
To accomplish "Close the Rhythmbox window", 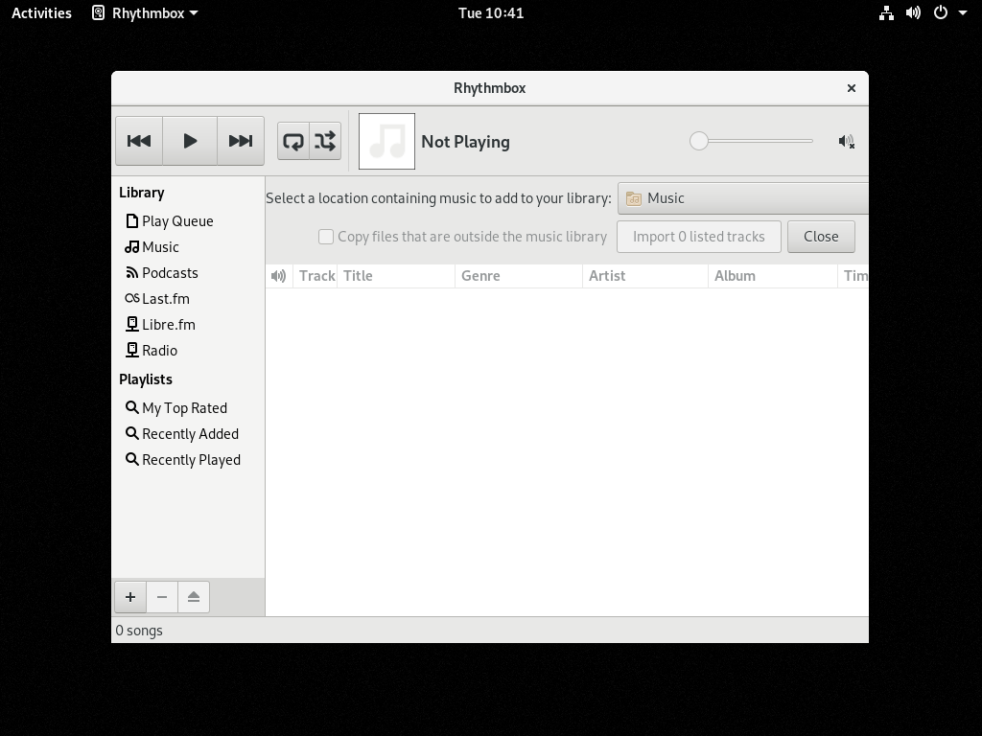I will click(x=852, y=88).
